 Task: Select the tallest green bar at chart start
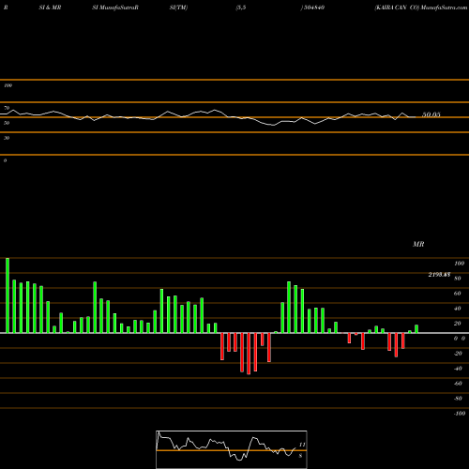pyautogui.click(x=8, y=295)
